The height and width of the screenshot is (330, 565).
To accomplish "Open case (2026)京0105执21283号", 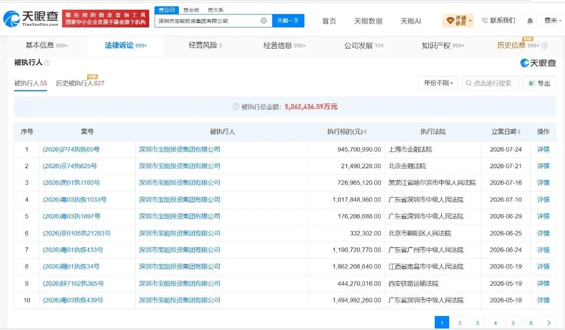I will click(76, 233).
